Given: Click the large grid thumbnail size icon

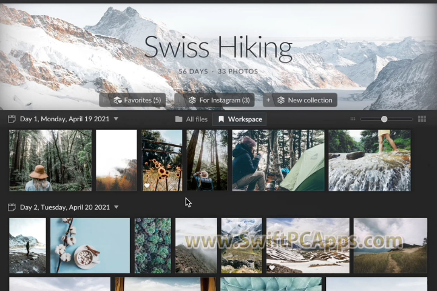Looking at the screenshot, I should [422, 119].
